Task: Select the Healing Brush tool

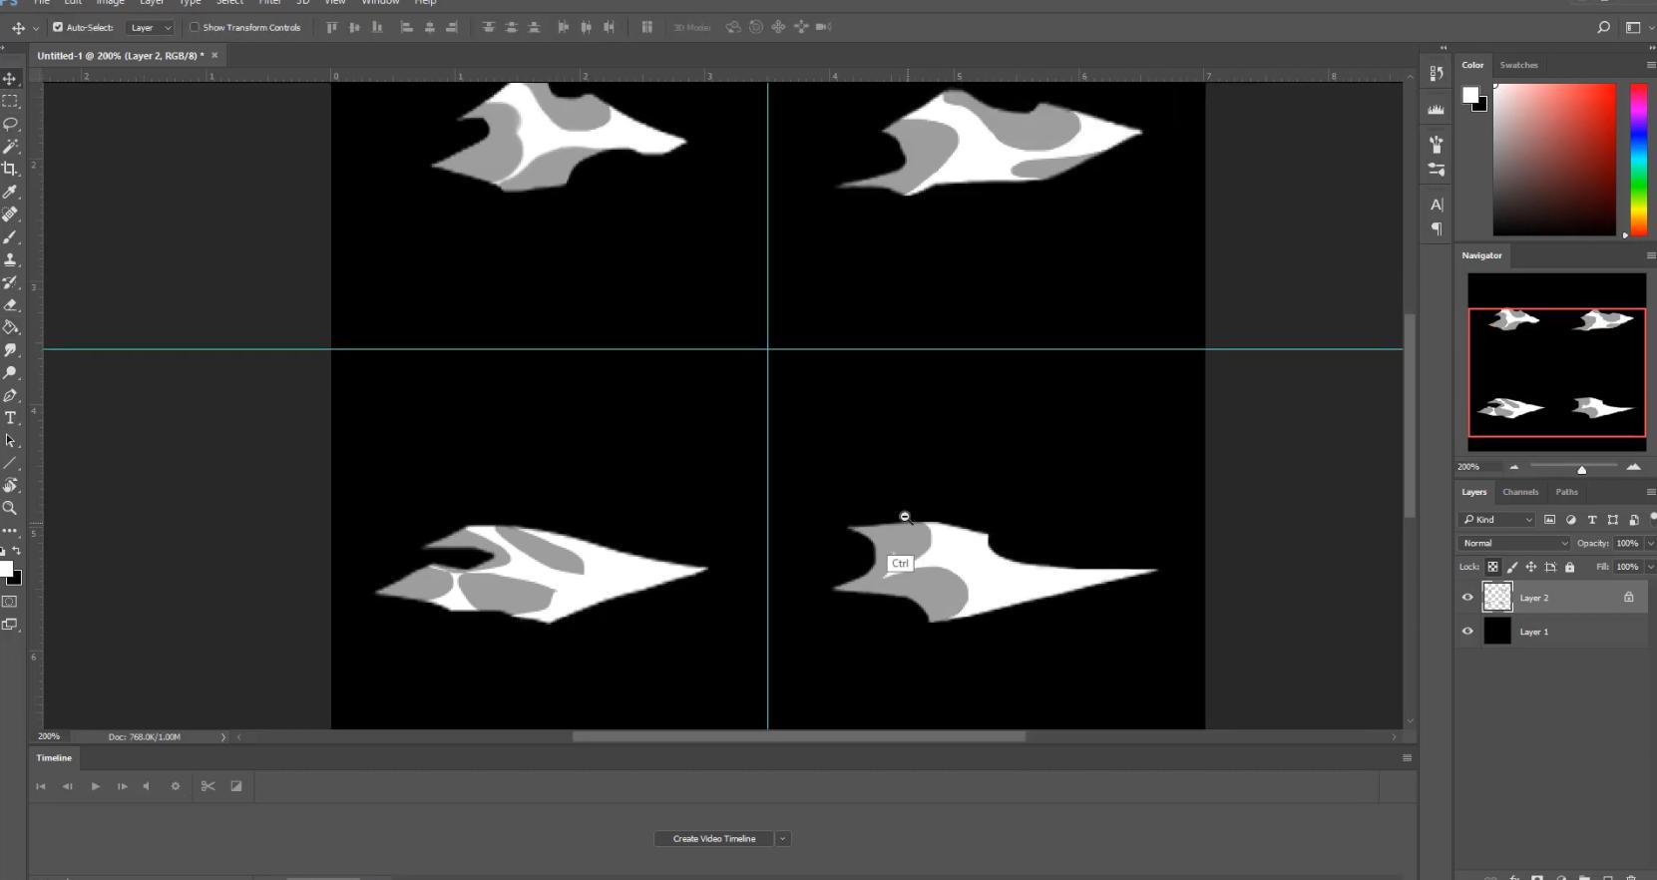Action: tap(10, 215)
